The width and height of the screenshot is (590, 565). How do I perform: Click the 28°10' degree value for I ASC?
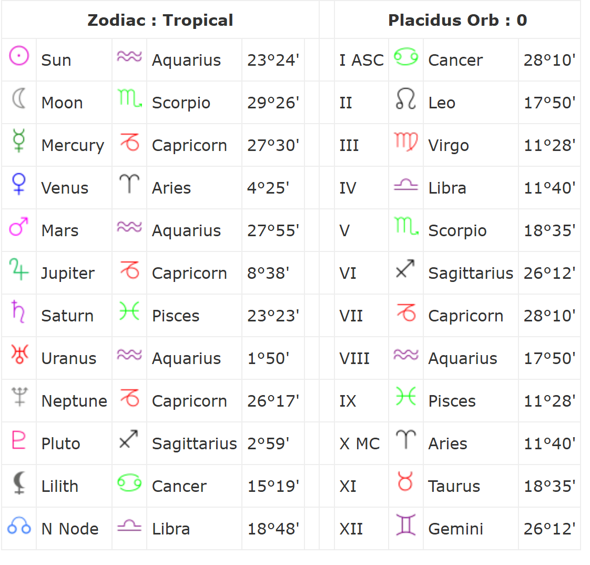pyautogui.click(x=550, y=60)
